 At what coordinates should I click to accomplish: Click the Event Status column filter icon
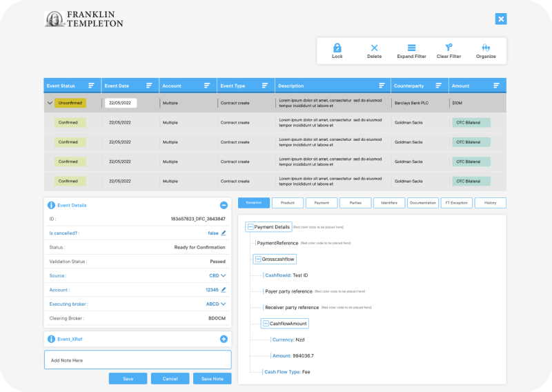pos(91,86)
